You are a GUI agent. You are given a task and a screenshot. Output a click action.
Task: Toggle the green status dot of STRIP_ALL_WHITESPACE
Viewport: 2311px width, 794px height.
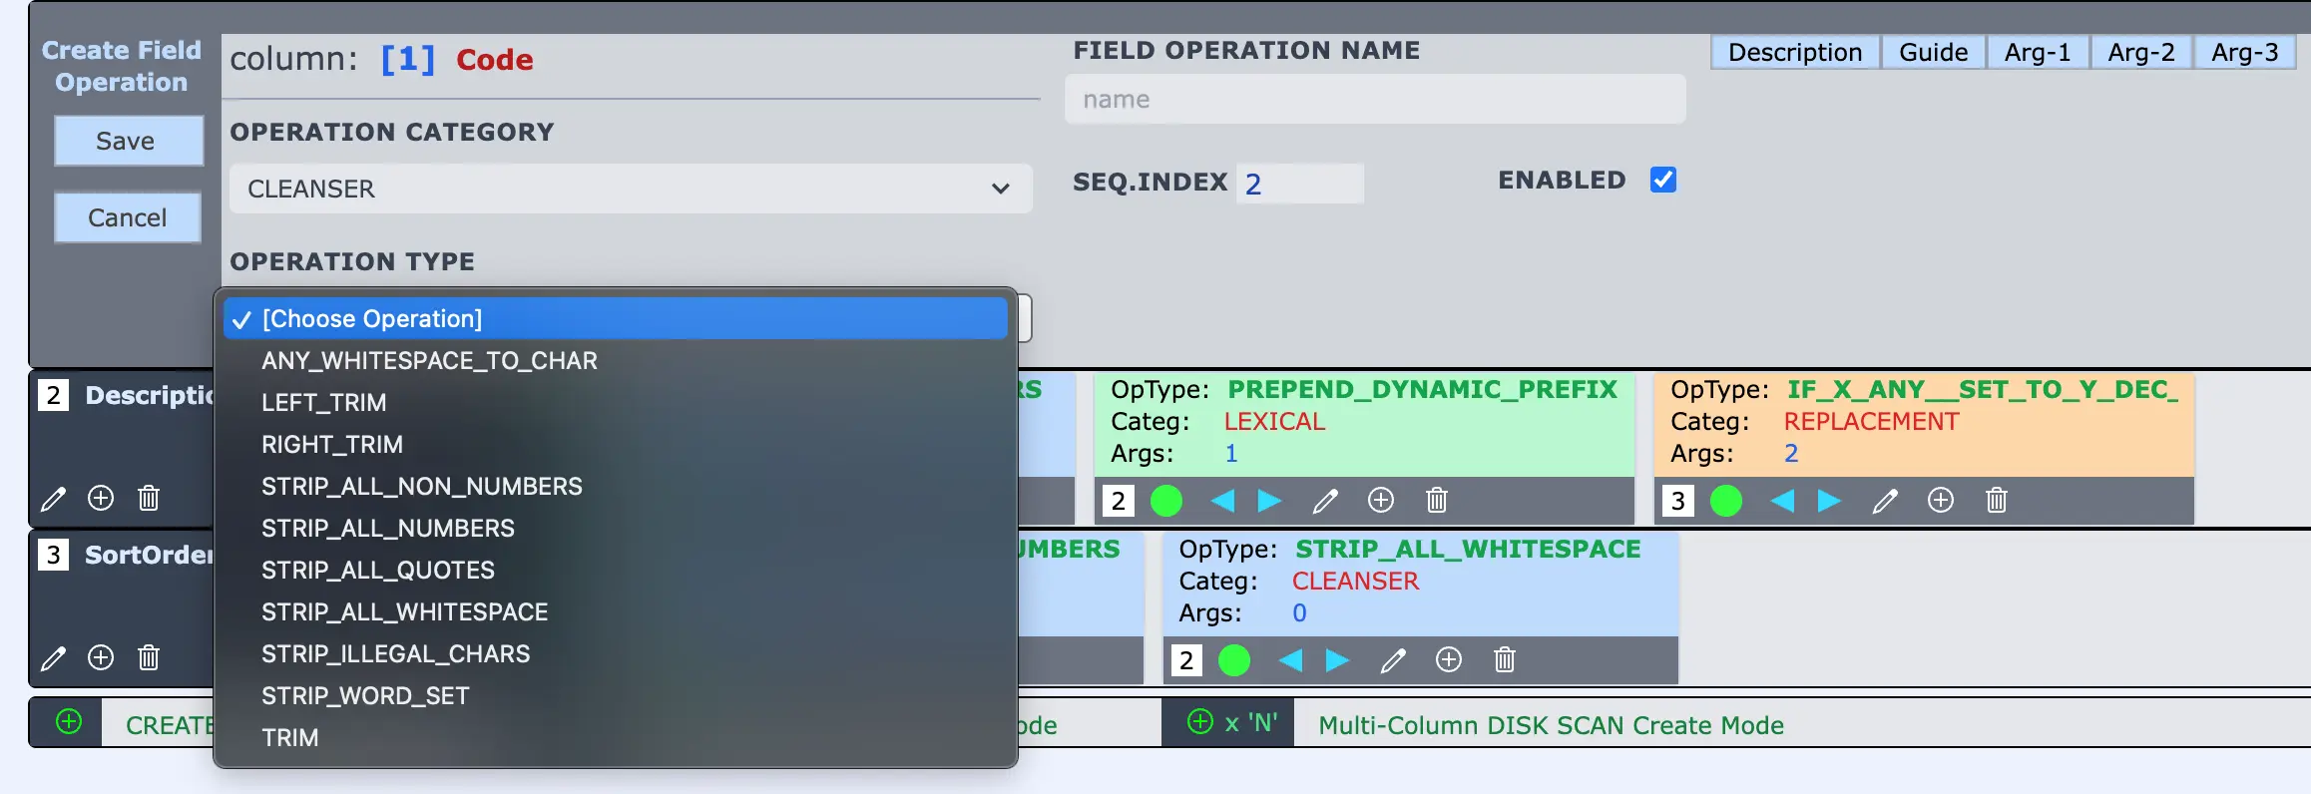coord(1234,659)
